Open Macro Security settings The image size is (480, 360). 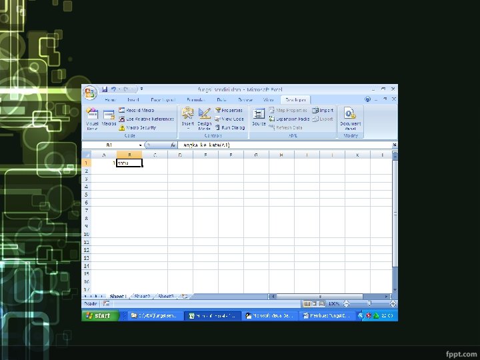(x=138, y=127)
